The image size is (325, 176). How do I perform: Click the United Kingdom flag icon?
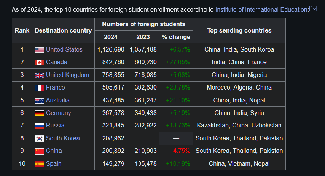39,75
